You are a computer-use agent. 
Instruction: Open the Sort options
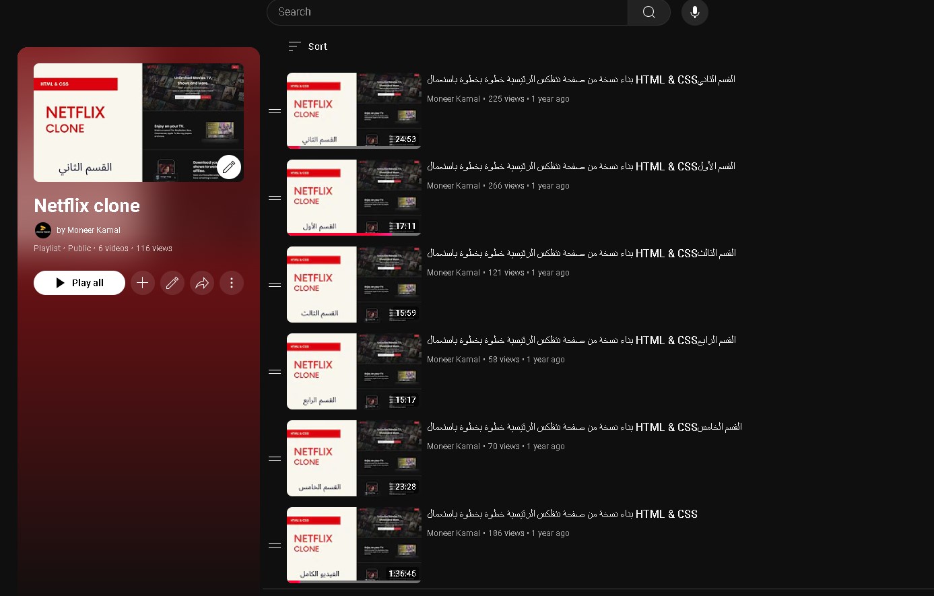(308, 46)
